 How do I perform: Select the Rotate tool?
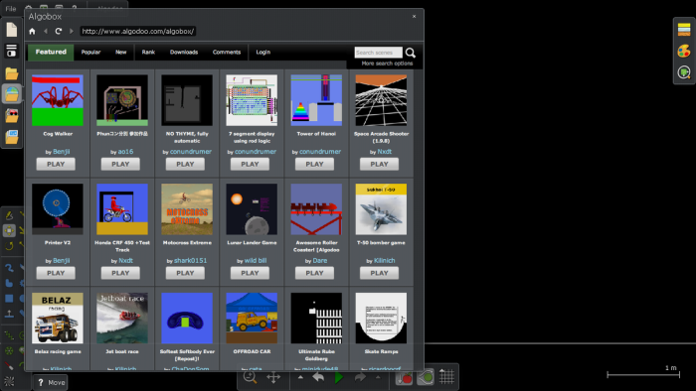(9, 246)
